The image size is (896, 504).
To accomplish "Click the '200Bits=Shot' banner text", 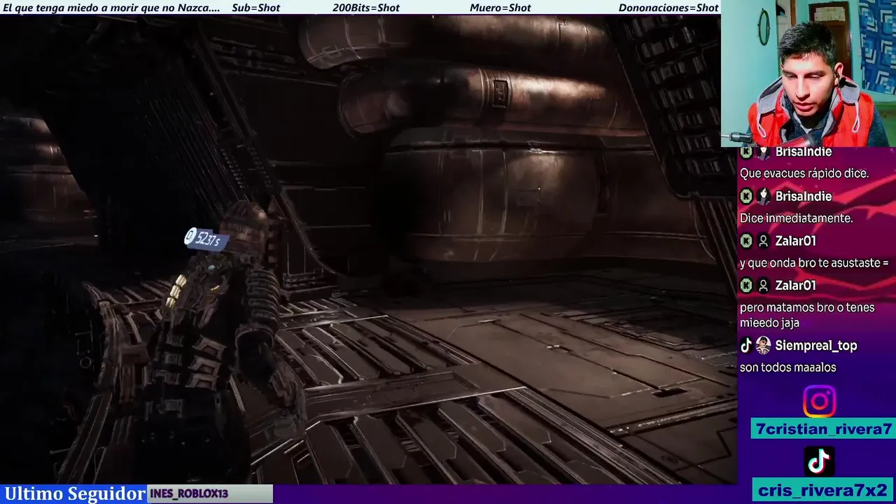I will 366,8.
